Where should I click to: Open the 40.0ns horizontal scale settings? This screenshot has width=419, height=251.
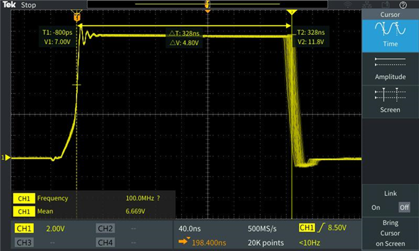(x=189, y=229)
